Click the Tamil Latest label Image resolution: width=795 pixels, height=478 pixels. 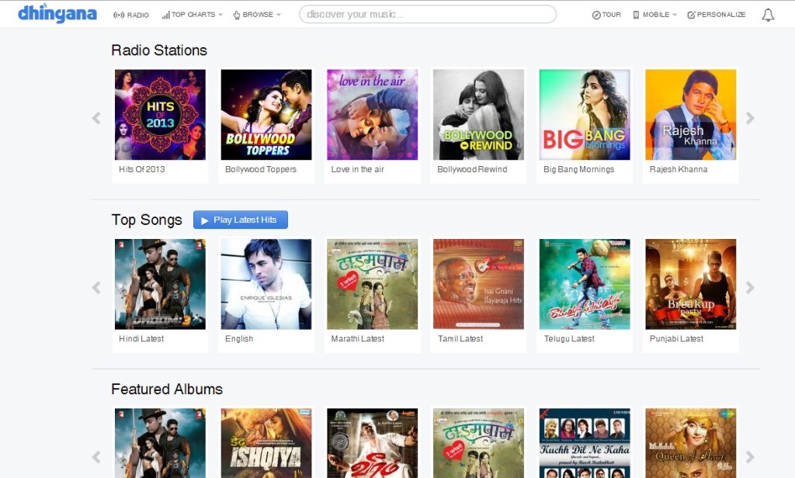(x=460, y=338)
